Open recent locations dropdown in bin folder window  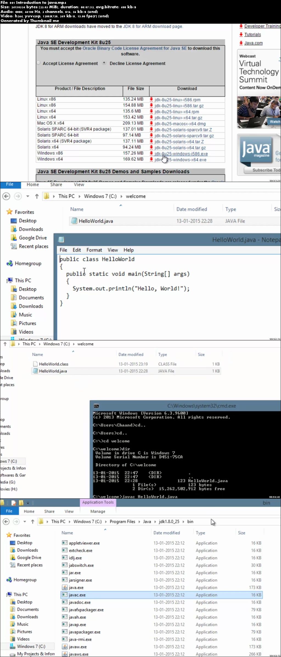(x=25, y=521)
